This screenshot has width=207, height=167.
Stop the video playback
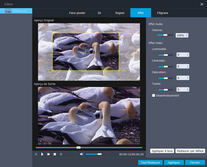[x=55, y=154]
